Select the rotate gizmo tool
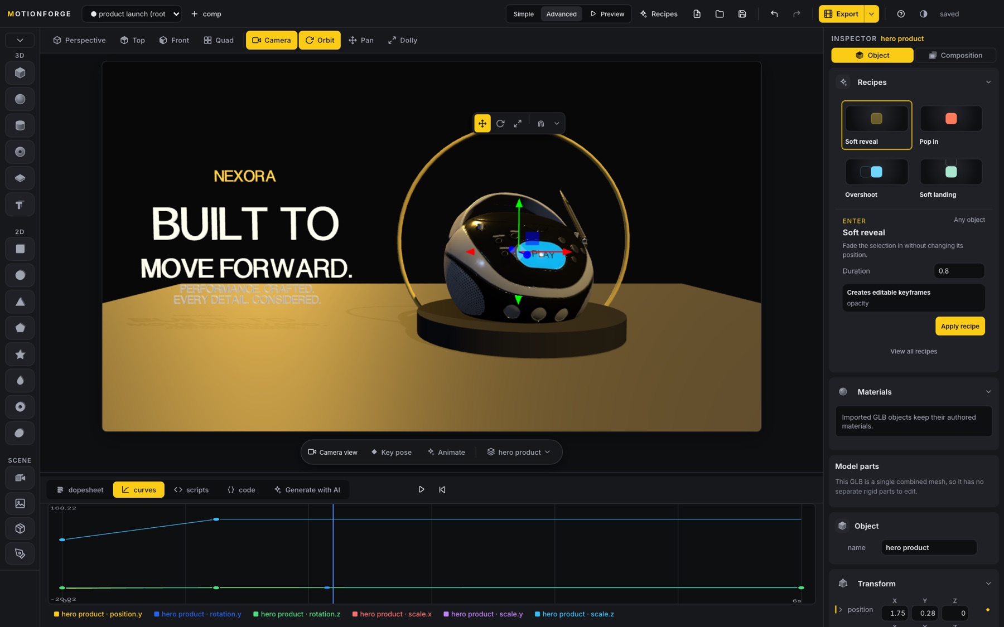 pos(500,124)
